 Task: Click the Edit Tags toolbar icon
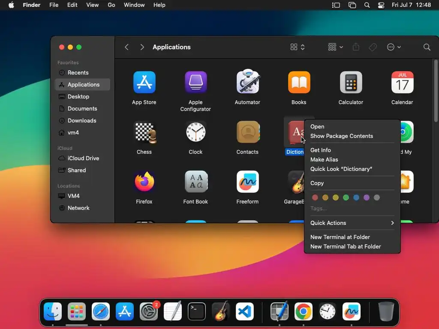click(x=373, y=47)
